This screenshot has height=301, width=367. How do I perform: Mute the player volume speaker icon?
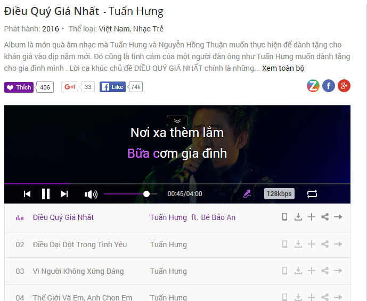(x=91, y=194)
